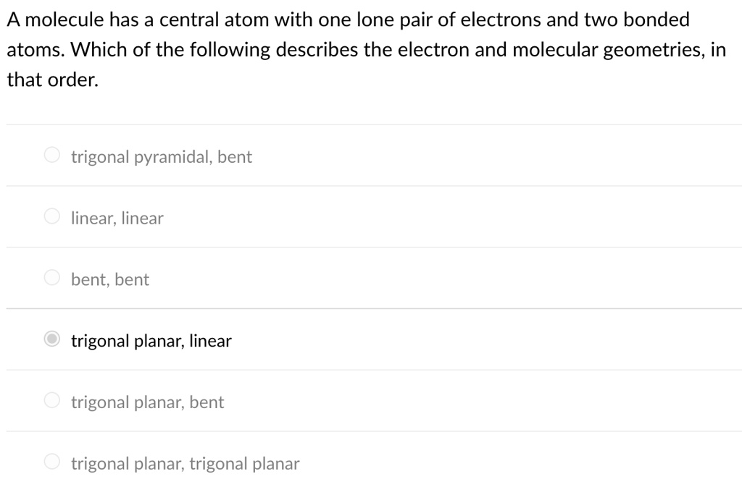Click the answer text trigonal pyramidal, bent
Viewport: 742px width, 487px height.
(x=161, y=156)
